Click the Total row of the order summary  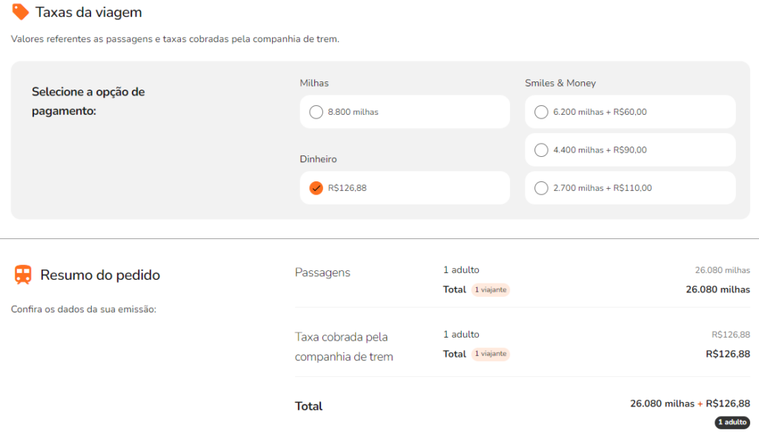(308, 406)
